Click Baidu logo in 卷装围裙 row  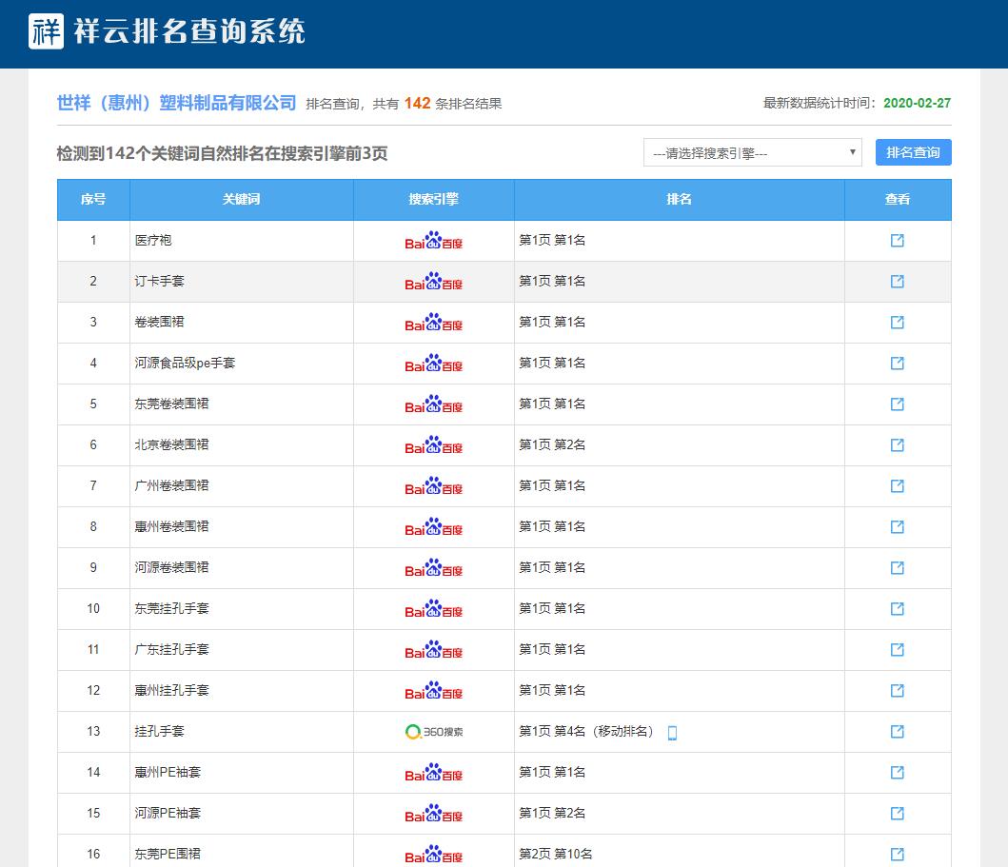[433, 323]
